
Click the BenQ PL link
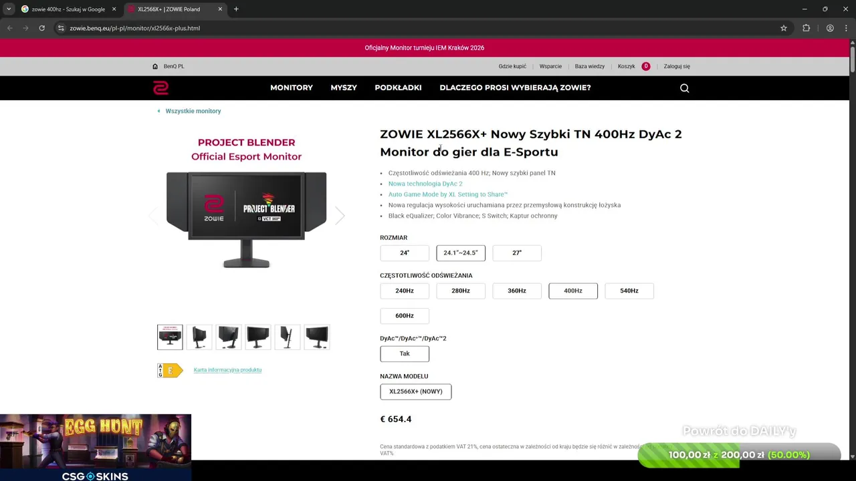tap(174, 66)
